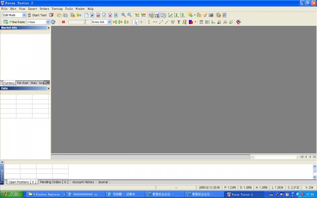Image resolution: width=317 pixels, height=198 pixels.
Task: Click the zoom out magnifier icon
Action: tap(130, 15)
